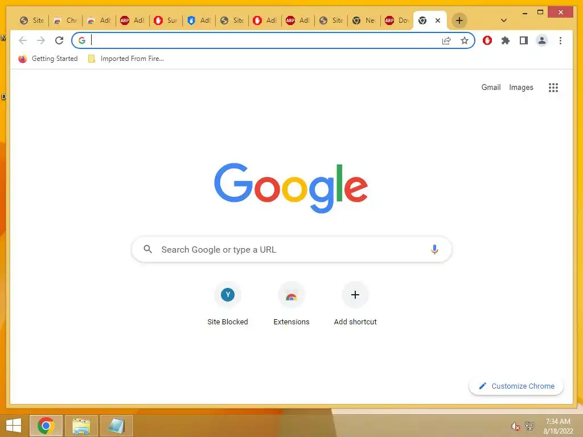This screenshot has width=583, height=437.
Task: Switch to the leftmost Site tab
Action: click(32, 20)
